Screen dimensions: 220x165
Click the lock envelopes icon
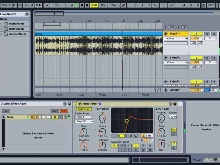coord(185,27)
